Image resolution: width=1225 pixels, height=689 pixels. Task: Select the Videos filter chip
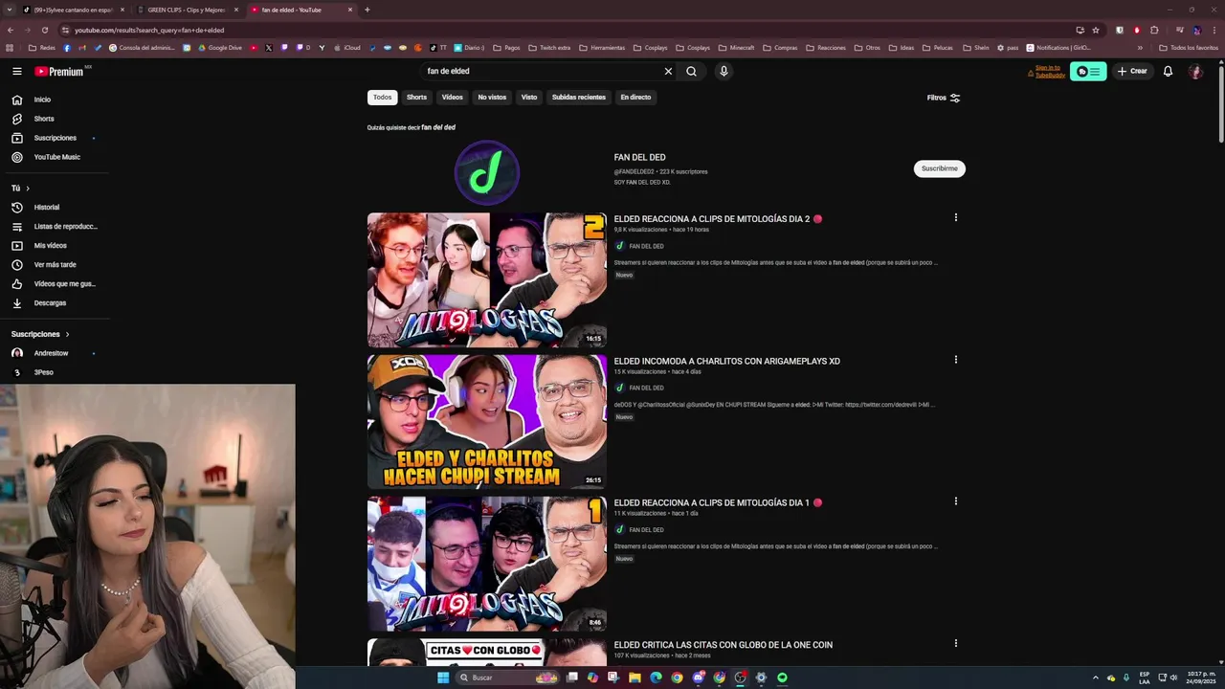[x=452, y=97]
